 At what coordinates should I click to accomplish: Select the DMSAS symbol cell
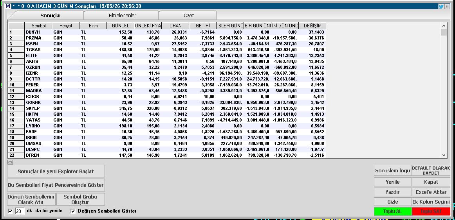click(x=38, y=143)
